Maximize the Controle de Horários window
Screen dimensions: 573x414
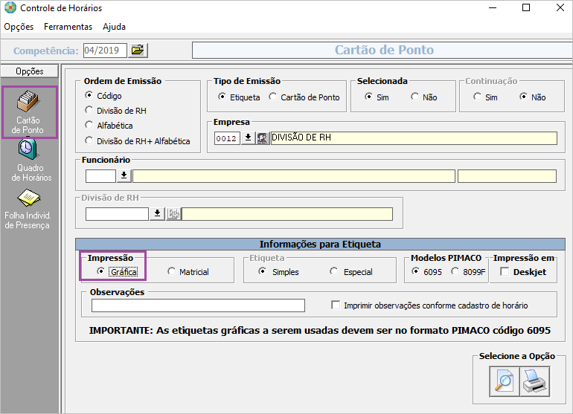526,7
